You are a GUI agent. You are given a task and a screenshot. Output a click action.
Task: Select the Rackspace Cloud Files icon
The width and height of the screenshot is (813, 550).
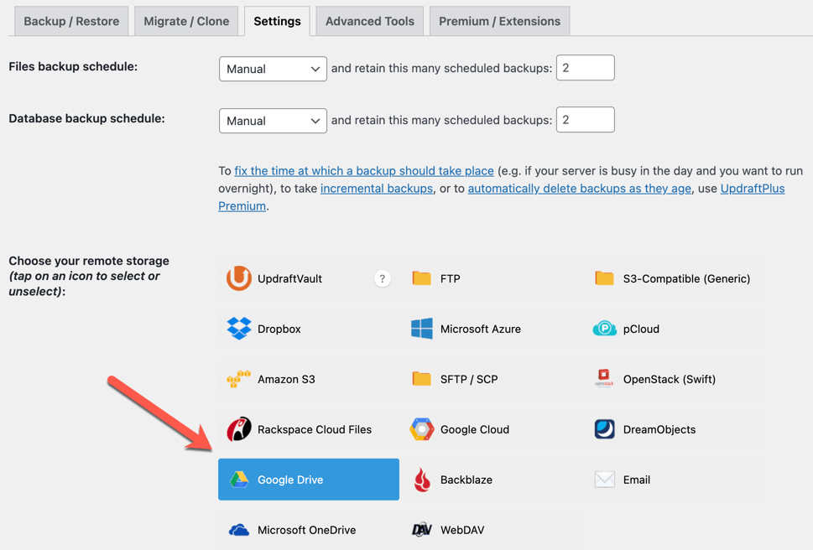click(x=239, y=429)
